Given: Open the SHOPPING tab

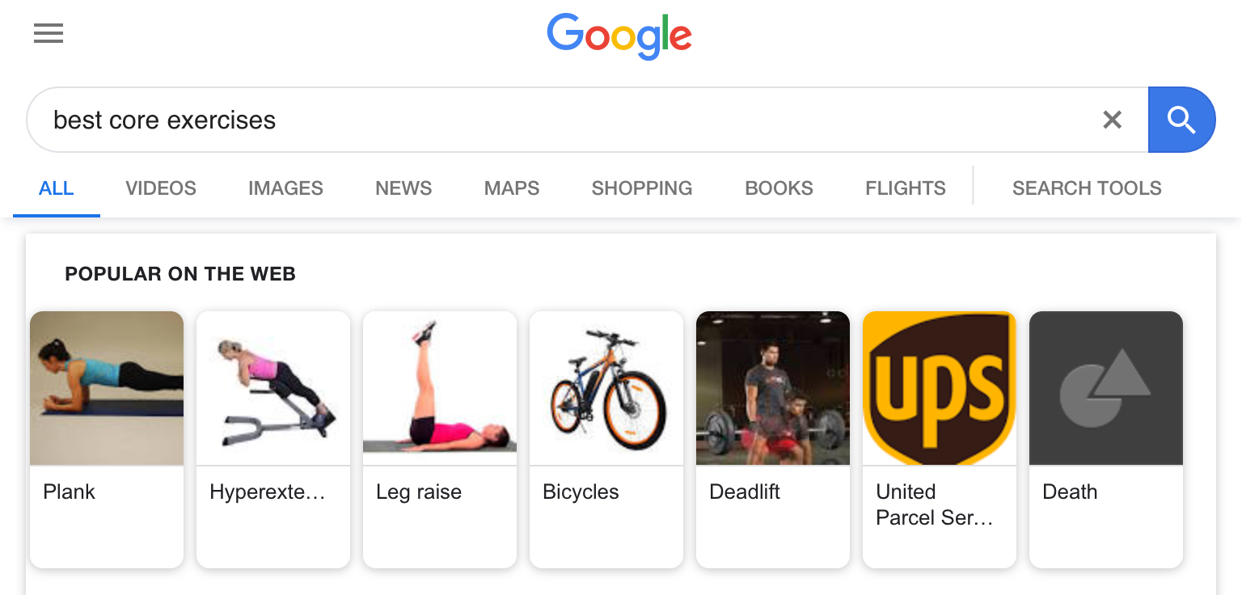Looking at the screenshot, I should click(x=642, y=188).
